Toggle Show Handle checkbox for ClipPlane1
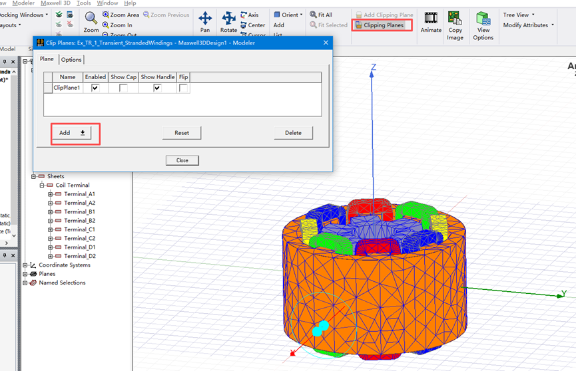The height and width of the screenshot is (371, 576). [x=157, y=88]
